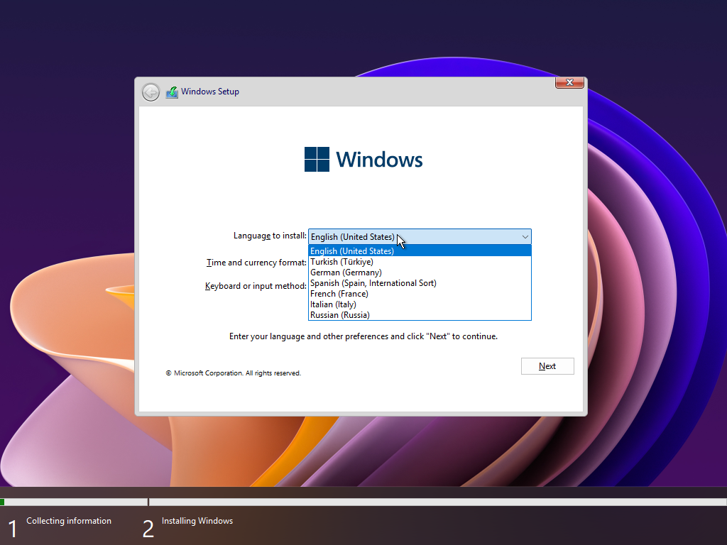Collapse the Language to install dropdown arrow
This screenshot has width=727, height=545.
[525, 237]
